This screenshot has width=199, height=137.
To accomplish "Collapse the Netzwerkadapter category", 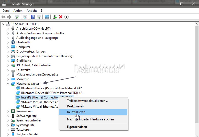I will [8, 84].
